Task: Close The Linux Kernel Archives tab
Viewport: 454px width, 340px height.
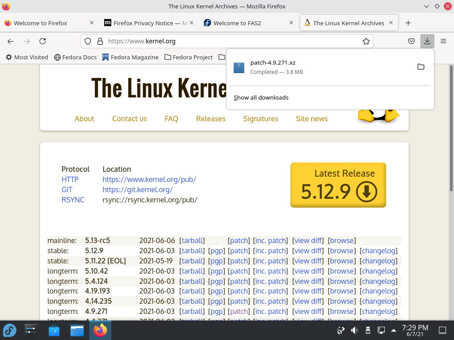Action: 391,23
